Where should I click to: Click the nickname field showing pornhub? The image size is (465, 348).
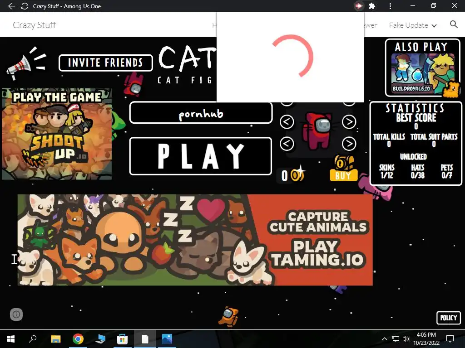[x=201, y=113]
